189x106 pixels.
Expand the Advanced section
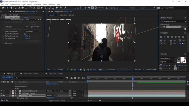(4, 43)
